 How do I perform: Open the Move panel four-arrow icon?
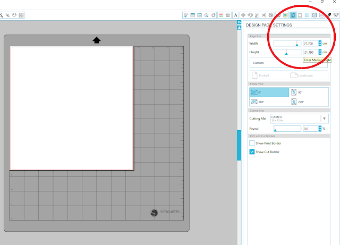(x=243, y=15)
